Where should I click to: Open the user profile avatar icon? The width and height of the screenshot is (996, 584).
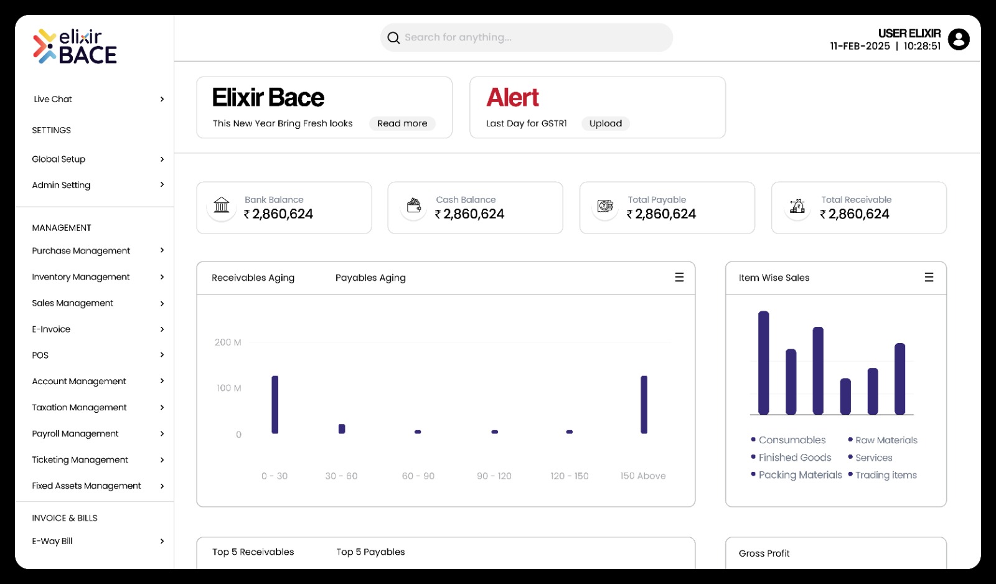coord(959,39)
